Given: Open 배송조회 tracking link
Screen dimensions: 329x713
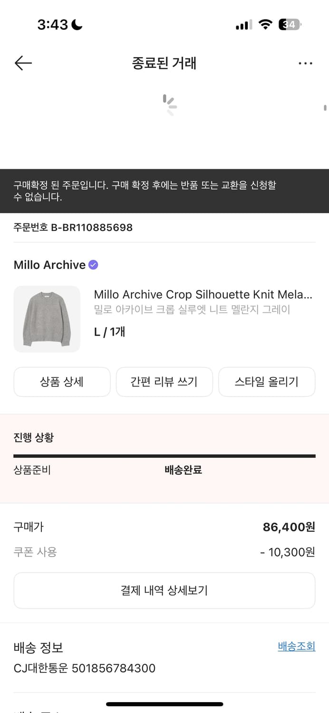Looking at the screenshot, I should [296, 646].
